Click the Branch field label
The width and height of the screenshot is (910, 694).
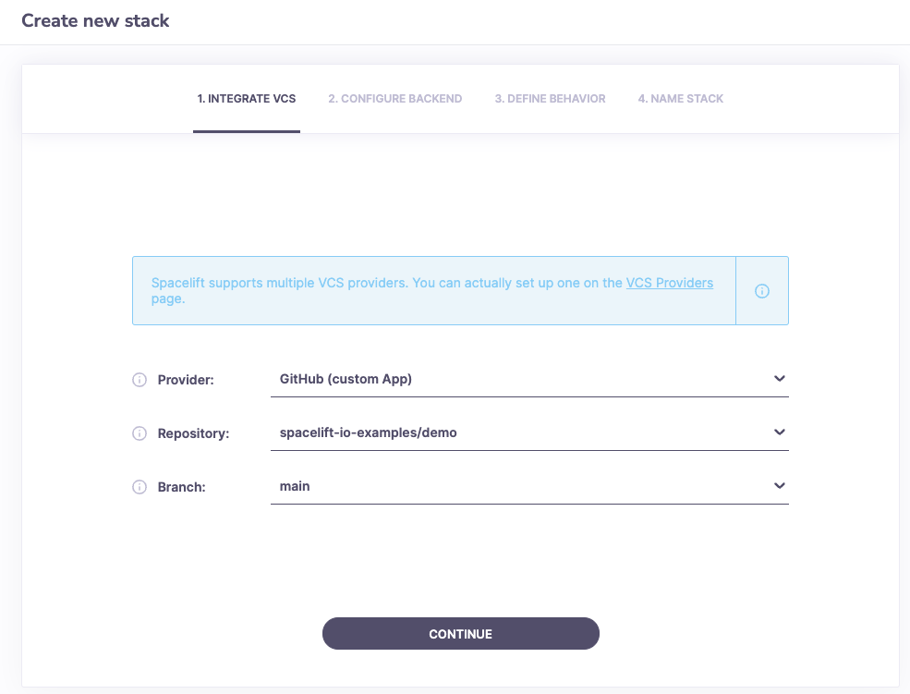click(x=181, y=487)
